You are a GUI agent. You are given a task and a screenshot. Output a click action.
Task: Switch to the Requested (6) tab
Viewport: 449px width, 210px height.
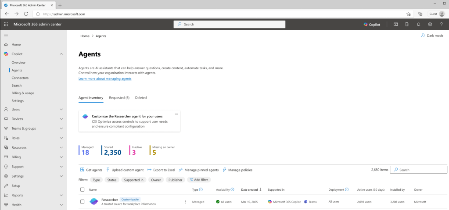(x=119, y=98)
